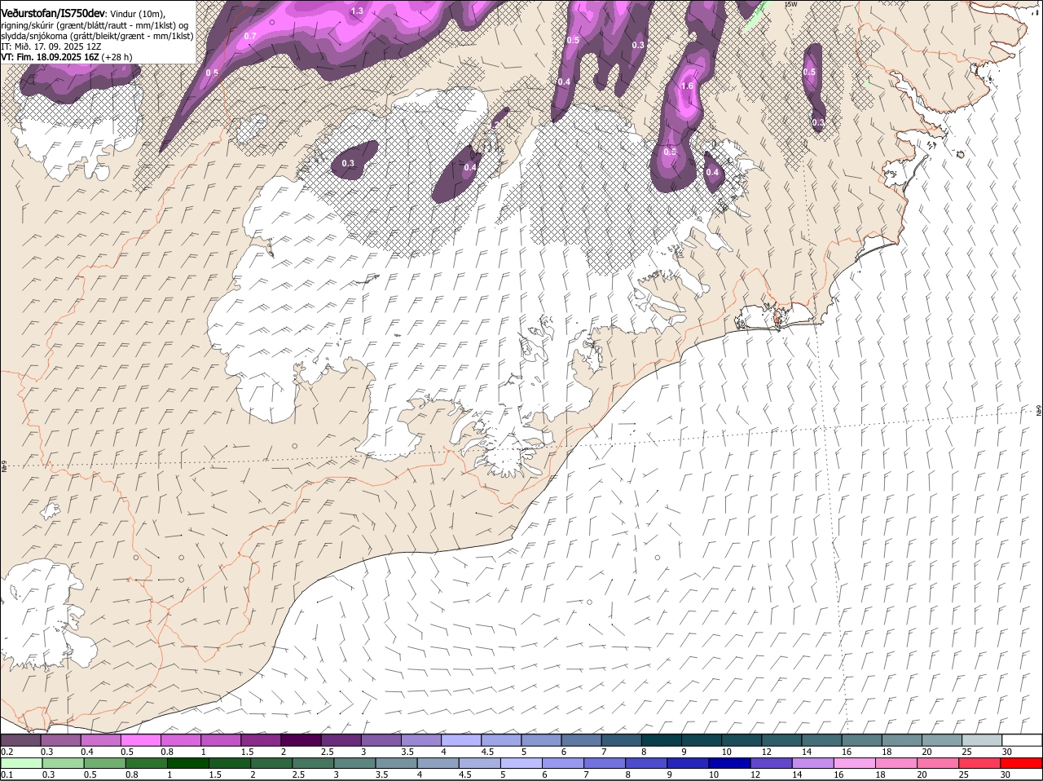Screen dimensions: 1043x781
Task: Click the 15W longitude label at top
Action: click(790, 4)
